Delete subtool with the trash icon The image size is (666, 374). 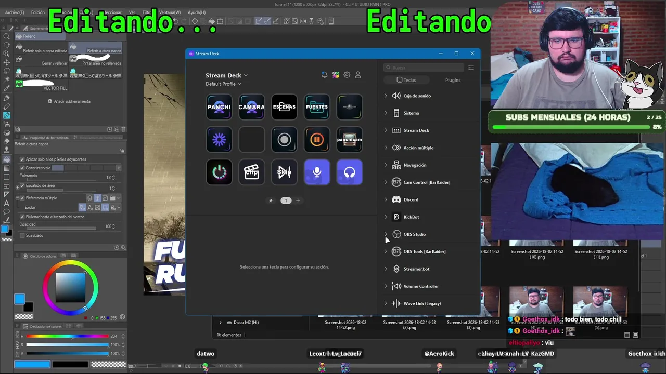[x=123, y=129]
